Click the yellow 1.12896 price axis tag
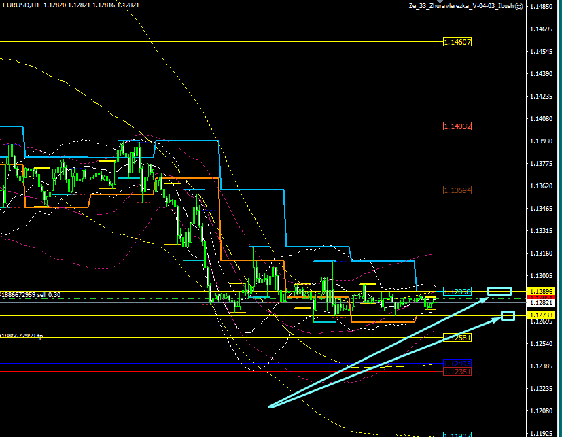 pyautogui.click(x=541, y=291)
